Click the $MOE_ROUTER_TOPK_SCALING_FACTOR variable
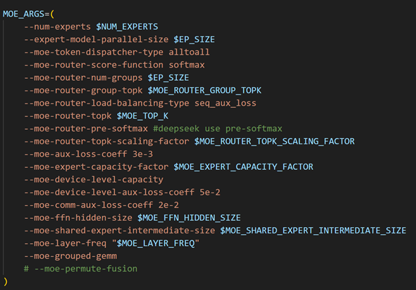 (274, 142)
